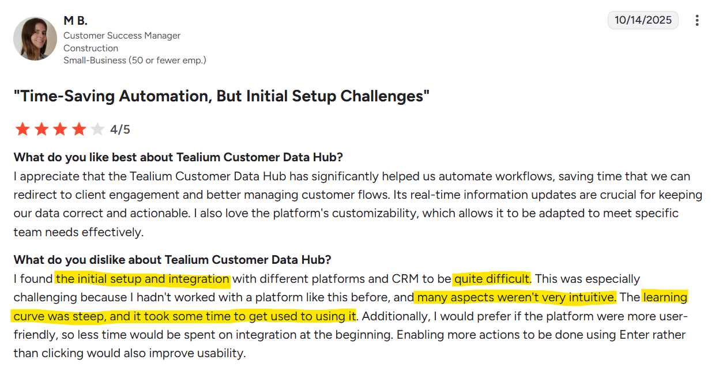This screenshot has height=375, width=719.
Task: Click the fifth gray empty star
Action: click(97, 129)
